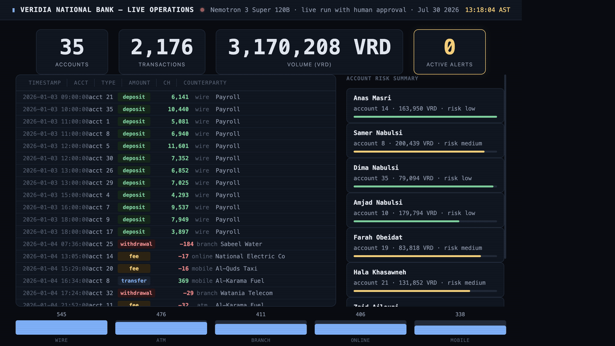Click the acct 25 Sabeel Water withdrawal row
The width and height of the screenshot is (615, 346).
tap(176, 244)
